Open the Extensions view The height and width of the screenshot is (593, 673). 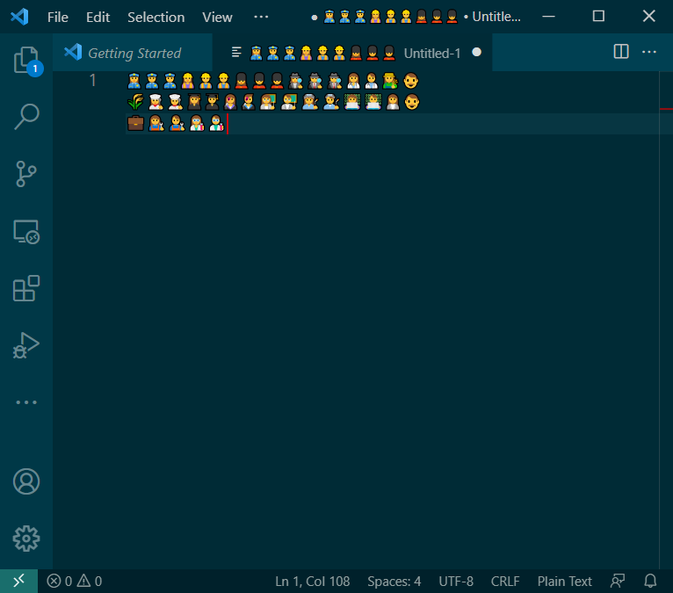click(26, 288)
